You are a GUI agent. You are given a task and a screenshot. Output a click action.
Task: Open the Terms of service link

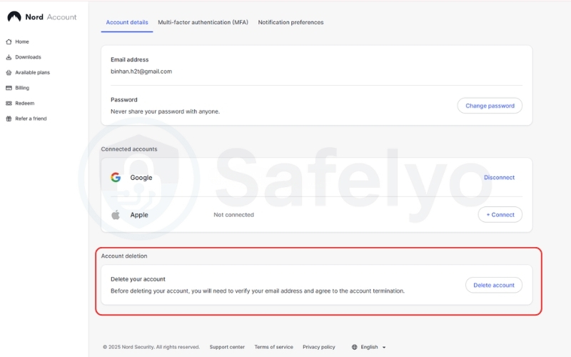pos(273,347)
